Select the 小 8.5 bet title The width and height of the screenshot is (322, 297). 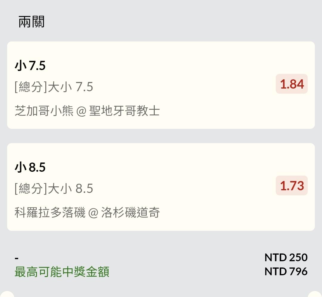pos(30,167)
